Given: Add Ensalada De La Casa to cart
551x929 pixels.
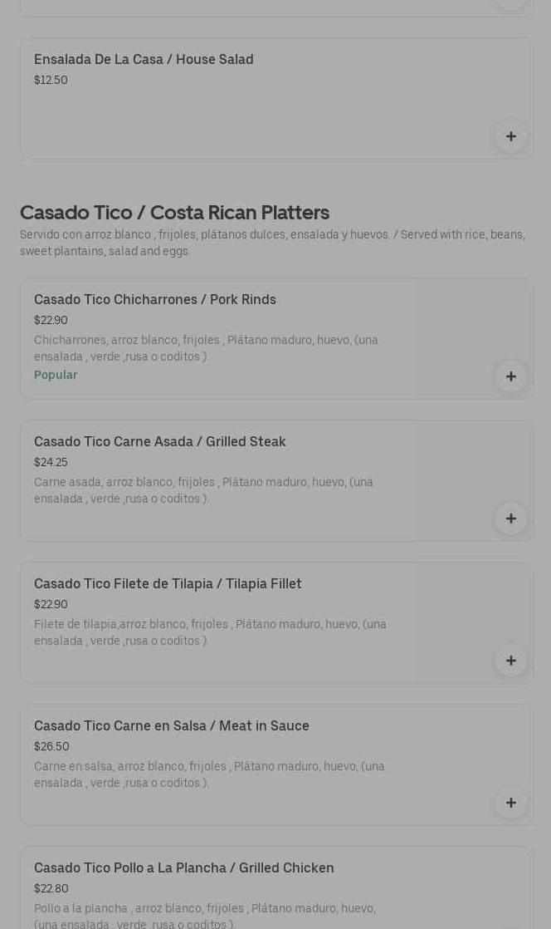Looking at the screenshot, I should point(510,136).
